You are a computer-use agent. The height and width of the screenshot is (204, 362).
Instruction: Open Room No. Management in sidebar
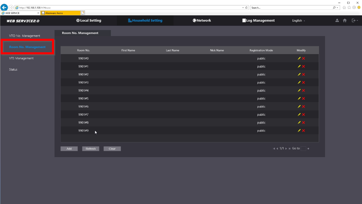click(x=27, y=47)
